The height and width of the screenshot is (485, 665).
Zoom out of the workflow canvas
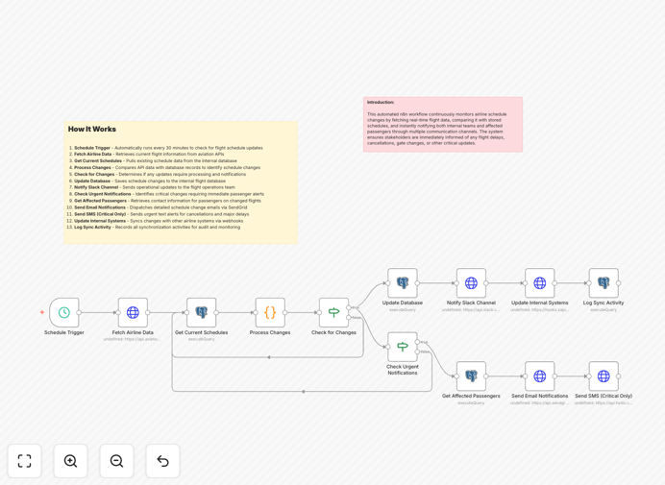116,461
